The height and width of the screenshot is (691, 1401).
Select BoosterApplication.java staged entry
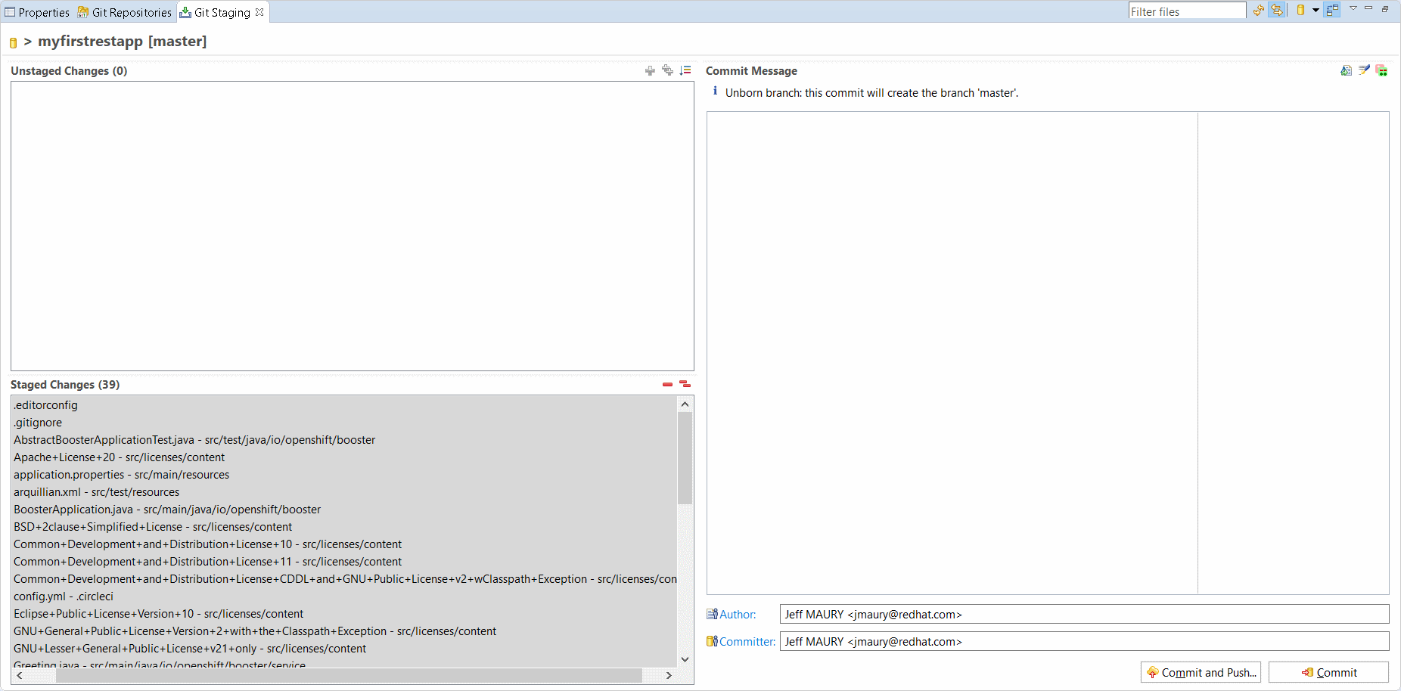[x=344, y=510]
